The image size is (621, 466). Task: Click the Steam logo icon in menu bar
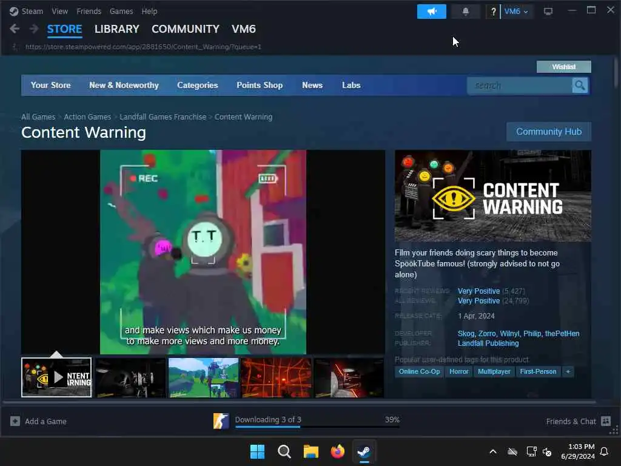click(x=14, y=11)
